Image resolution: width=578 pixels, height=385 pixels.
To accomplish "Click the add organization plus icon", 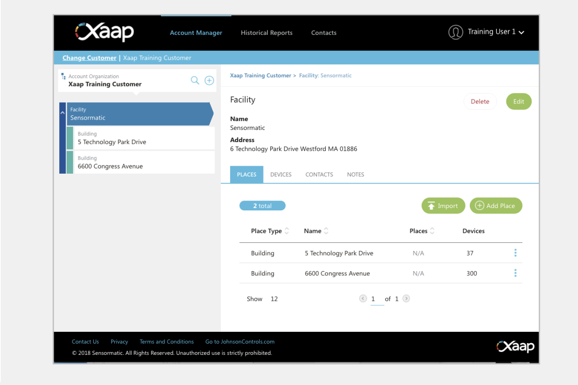I will [209, 80].
